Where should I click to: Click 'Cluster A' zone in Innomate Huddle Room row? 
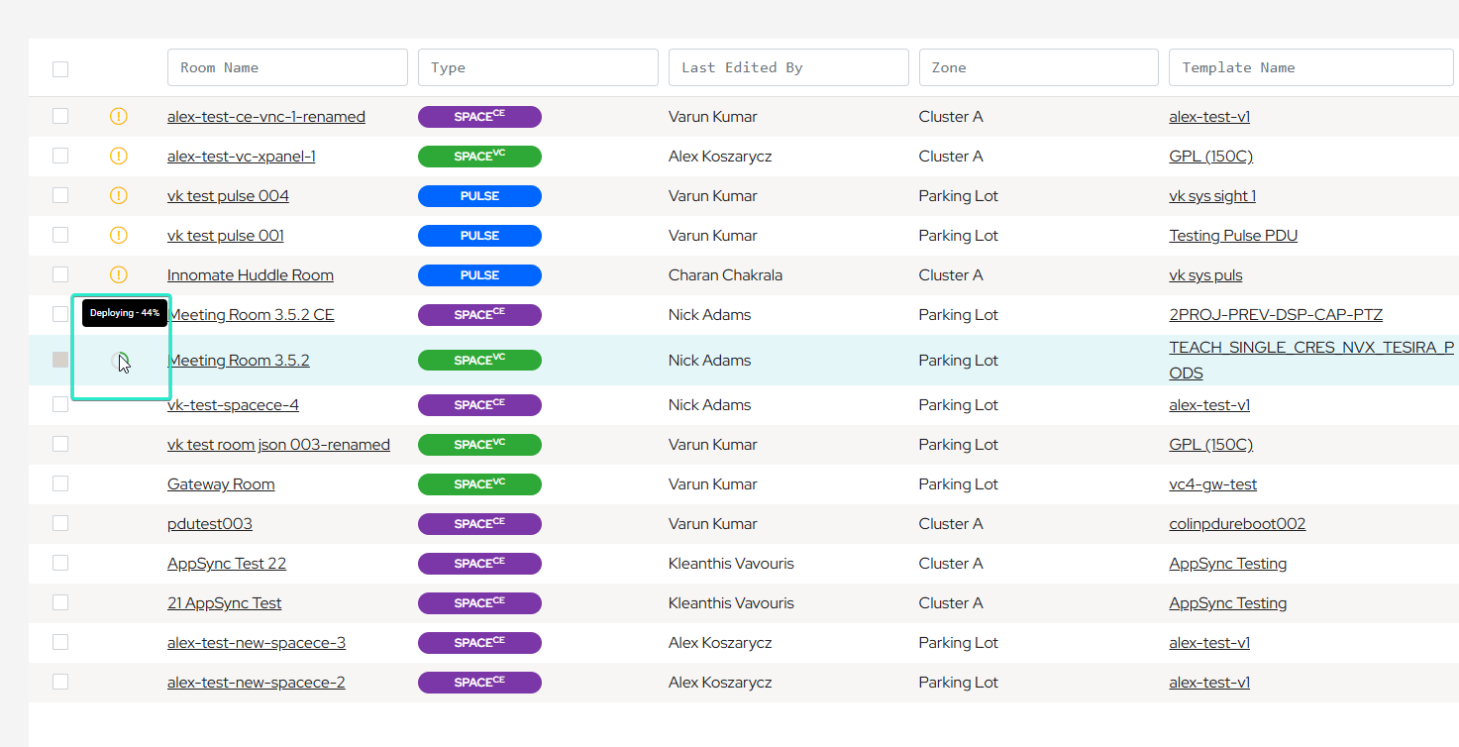pyautogui.click(x=951, y=275)
